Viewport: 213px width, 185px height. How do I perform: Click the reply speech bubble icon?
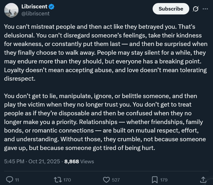(x=9, y=180)
